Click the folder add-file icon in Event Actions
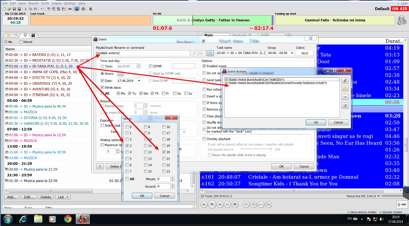This screenshot has height=226, width=409. 345,89
